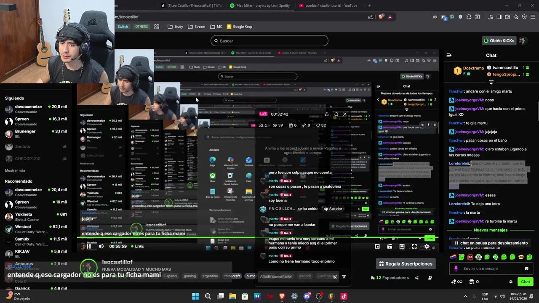The width and height of the screenshot is (539, 303).
Task: Open TikTok Live Studio from the taskbar
Action: pos(344,296)
